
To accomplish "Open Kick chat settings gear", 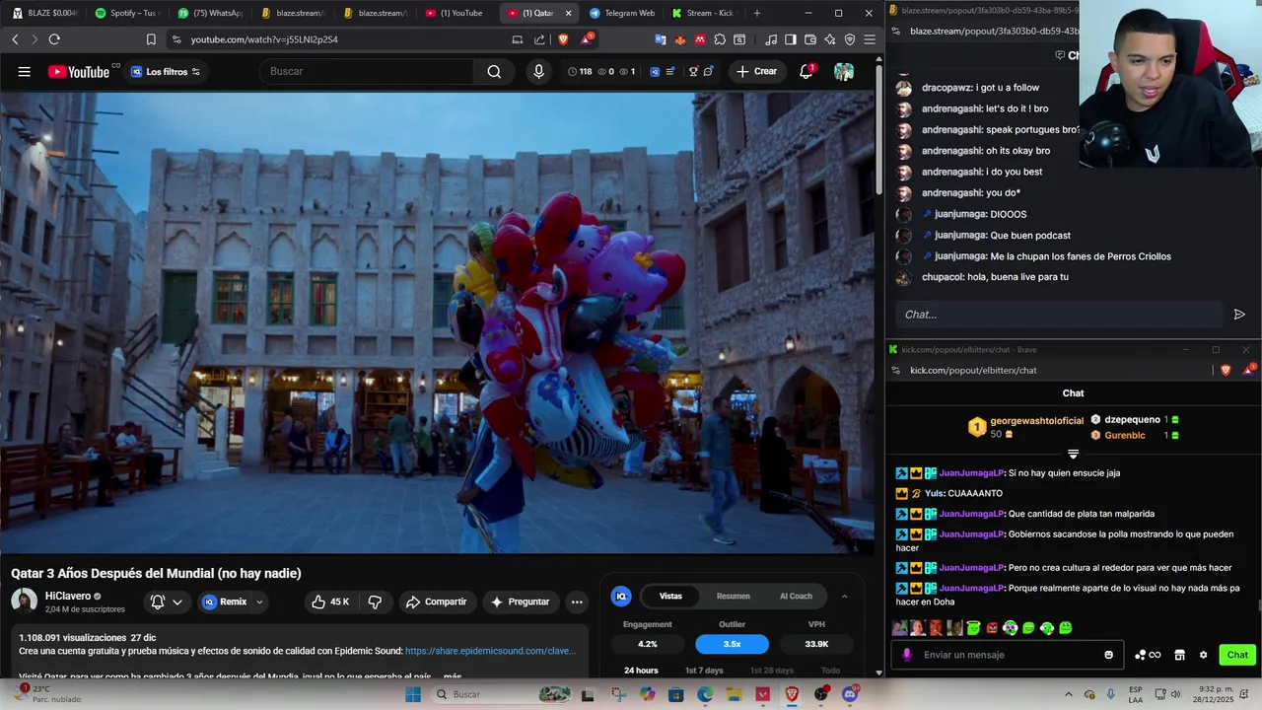I will [x=1203, y=655].
